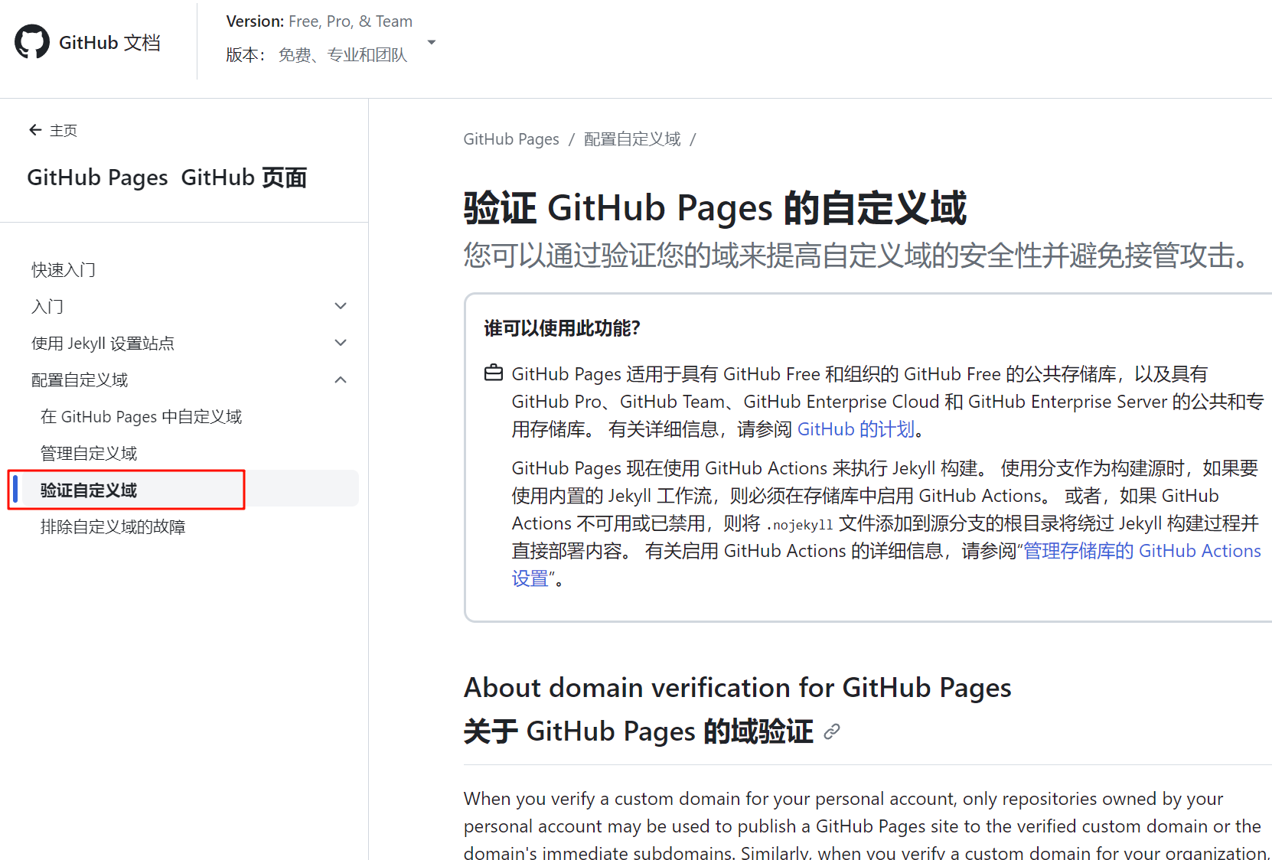Select 在 GitHub Pages 中自定义域 sidebar item
Screen dimensions: 1272x860
(142, 417)
